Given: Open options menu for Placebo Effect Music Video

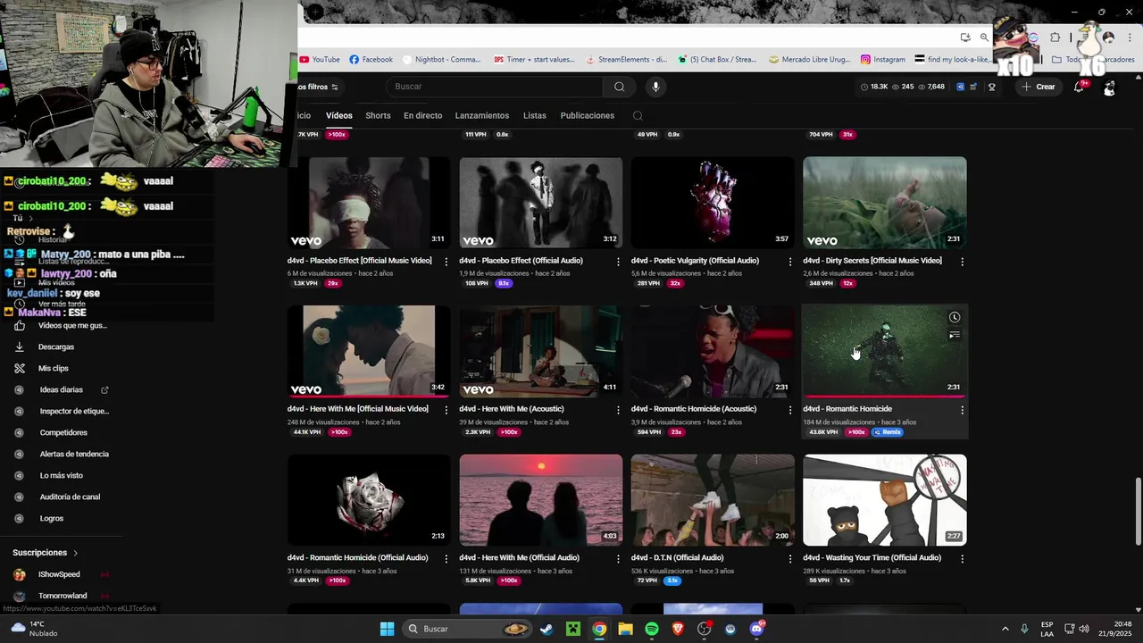Looking at the screenshot, I should [446, 262].
